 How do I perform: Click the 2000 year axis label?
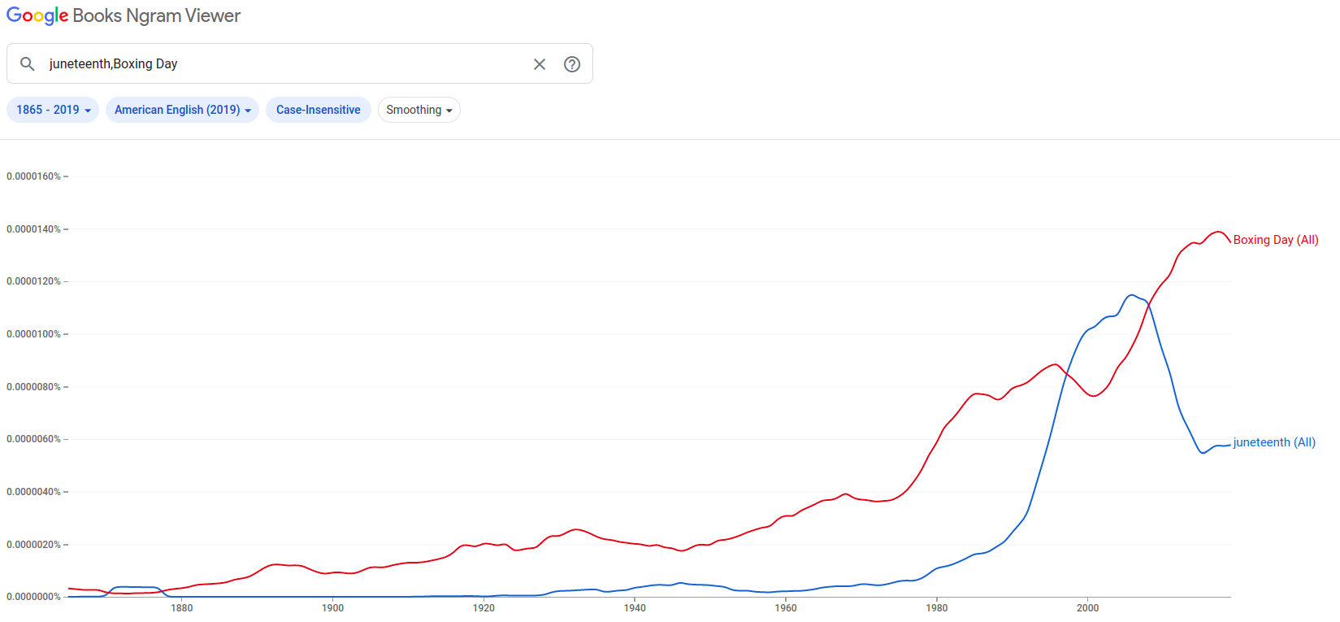[1087, 608]
